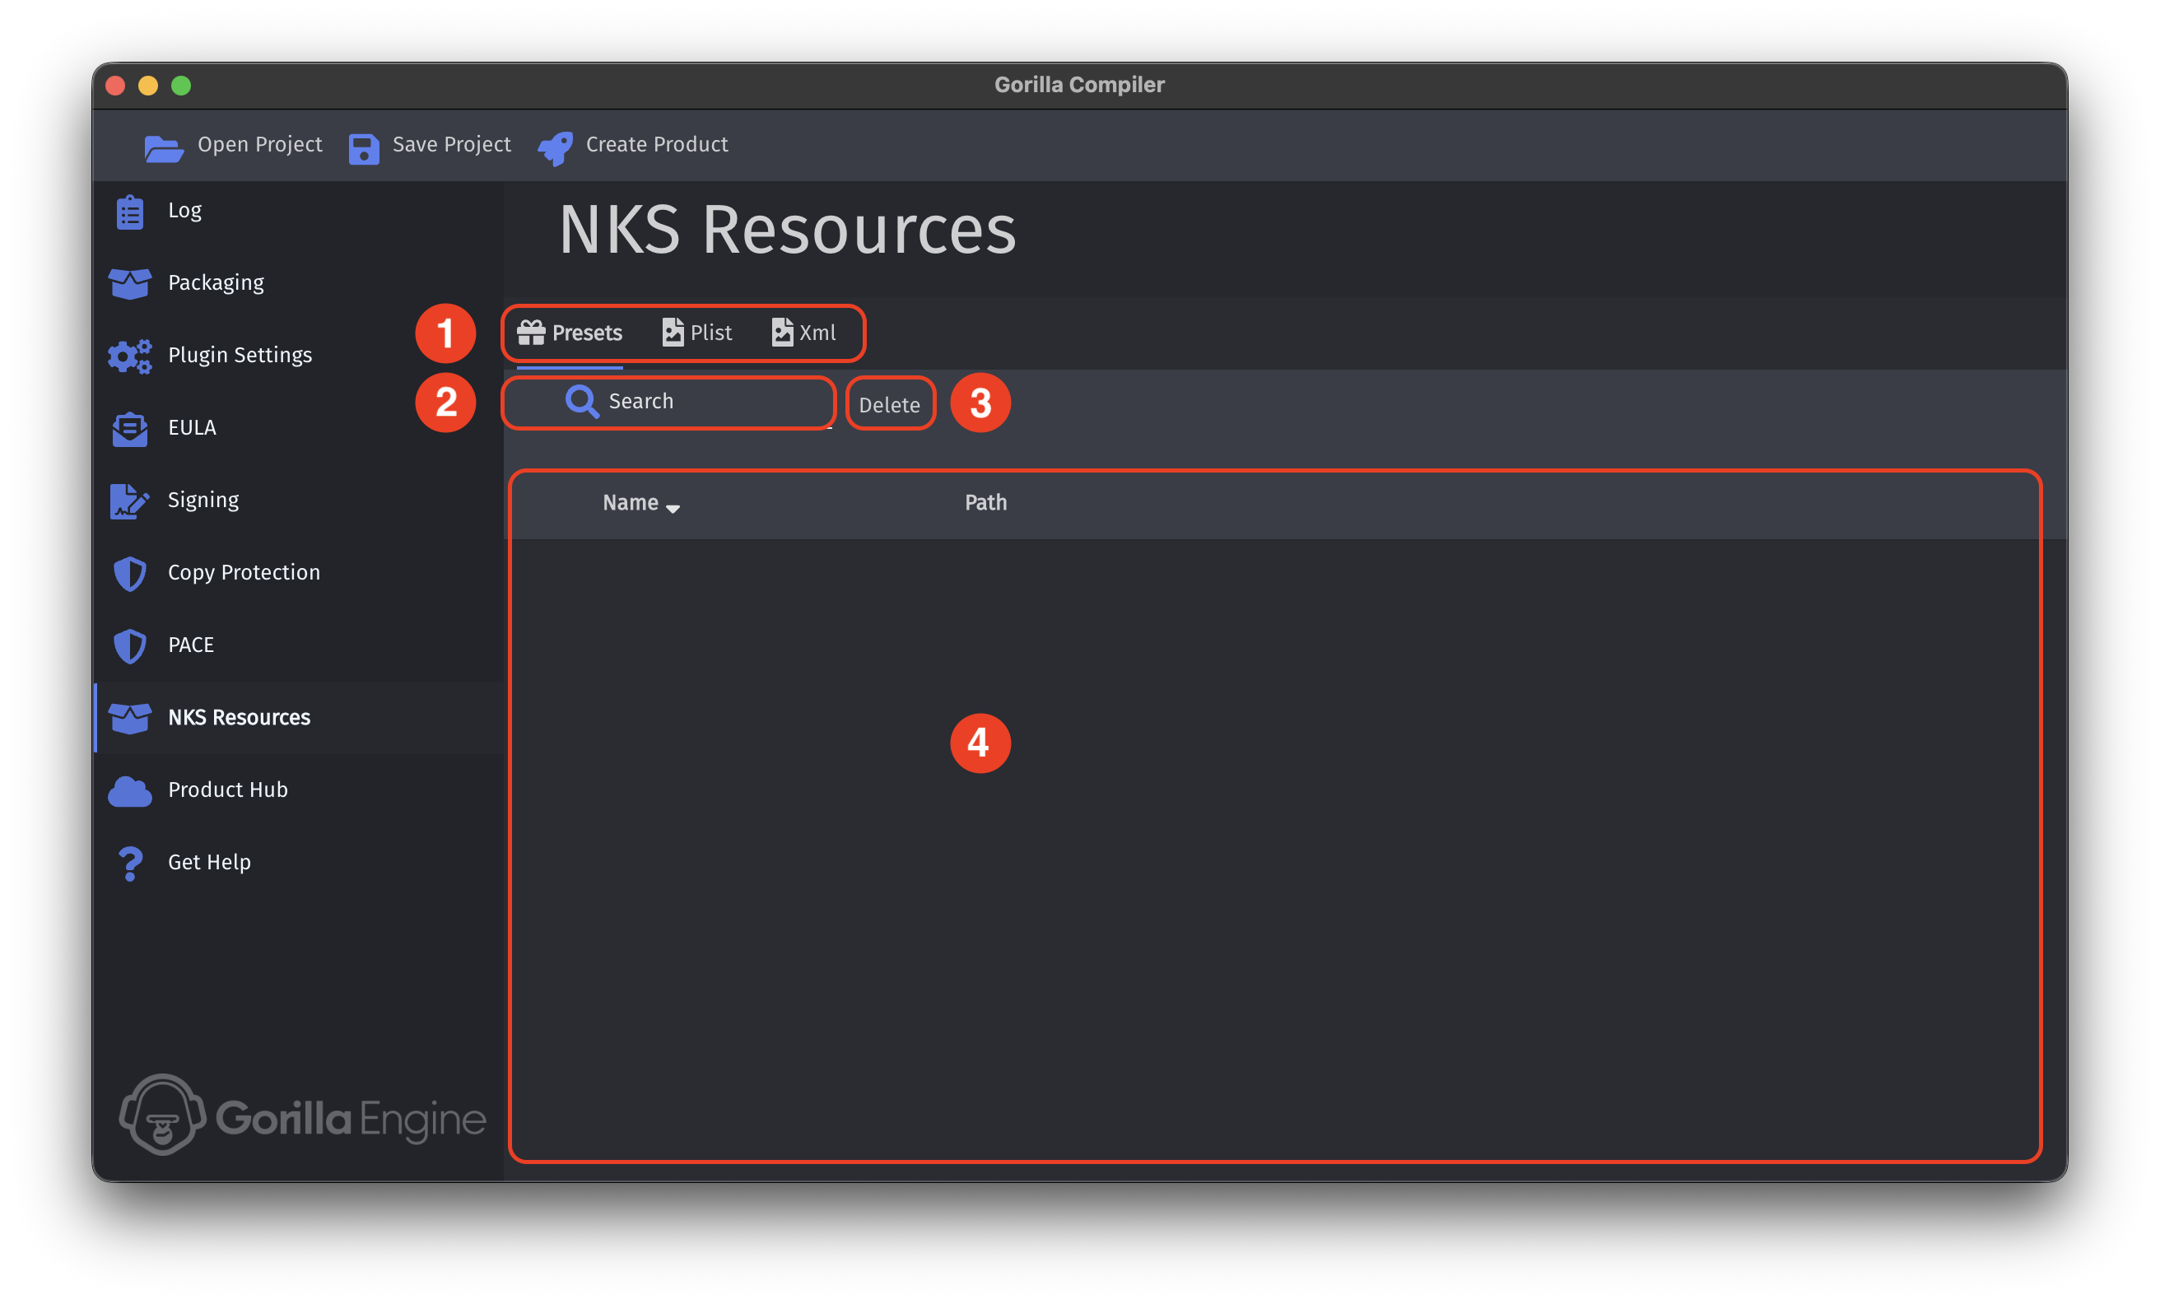Minimize the Gorilla Compiler window
Viewport: 2160px width, 1304px height.
(x=148, y=86)
